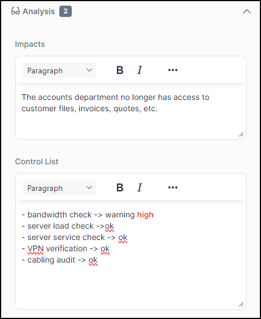Screen dimensions: 261x319
Task: Click the 'Impacts' field label
Action: click(30, 44)
